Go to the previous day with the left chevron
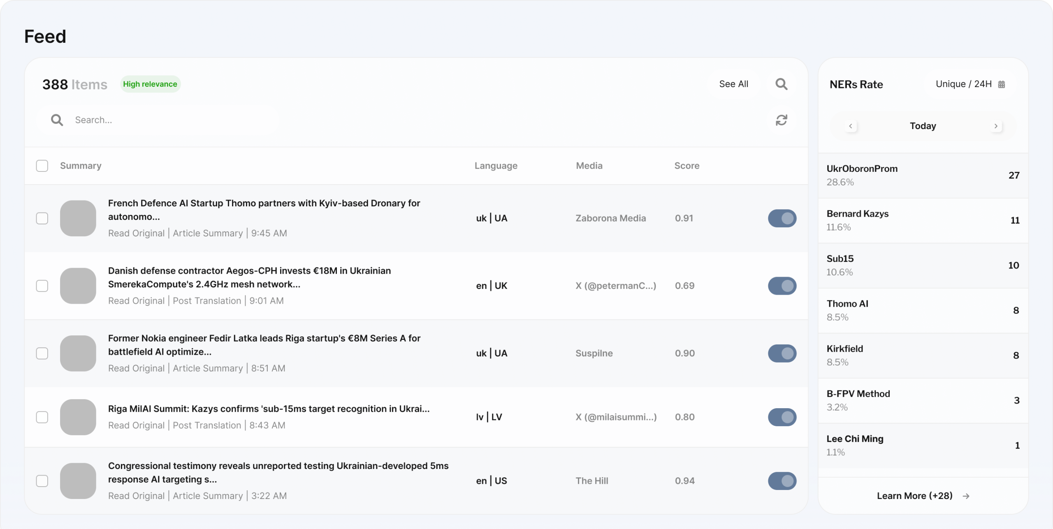Image resolution: width=1053 pixels, height=529 pixels. [x=851, y=126]
